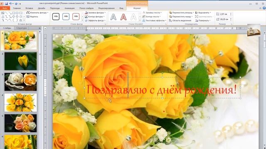Image resolution: width=266 pixels, height=149 pixels.
Task: Apply the black outline shape style preset
Action: [56, 17]
